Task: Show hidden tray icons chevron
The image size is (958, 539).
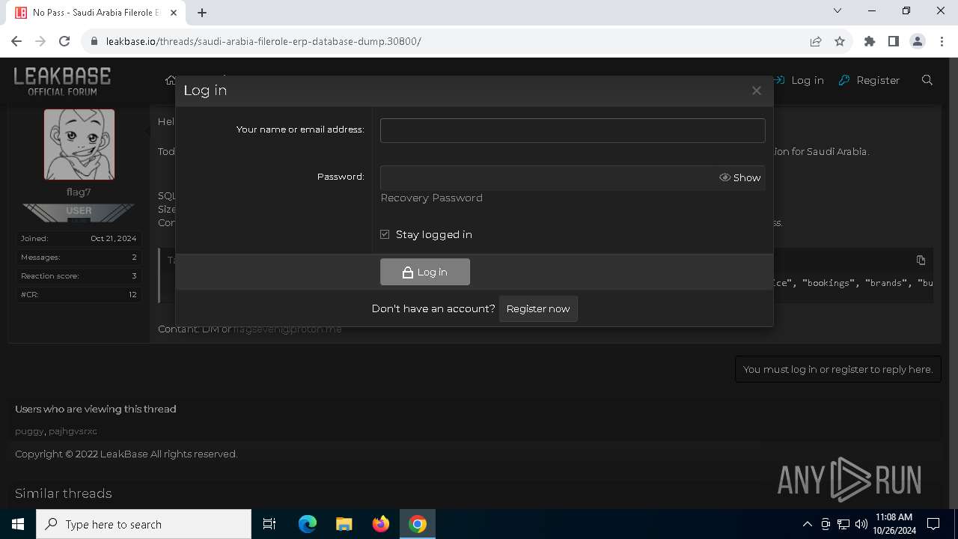Action: point(807,524)
